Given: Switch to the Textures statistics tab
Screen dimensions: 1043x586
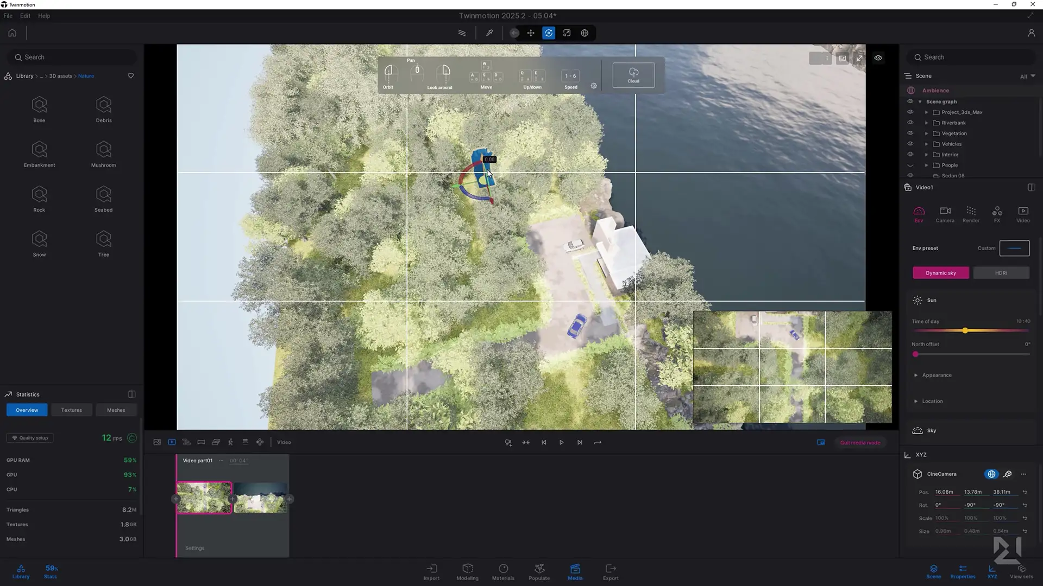Looking at the screenshot, I should (72, 410).
